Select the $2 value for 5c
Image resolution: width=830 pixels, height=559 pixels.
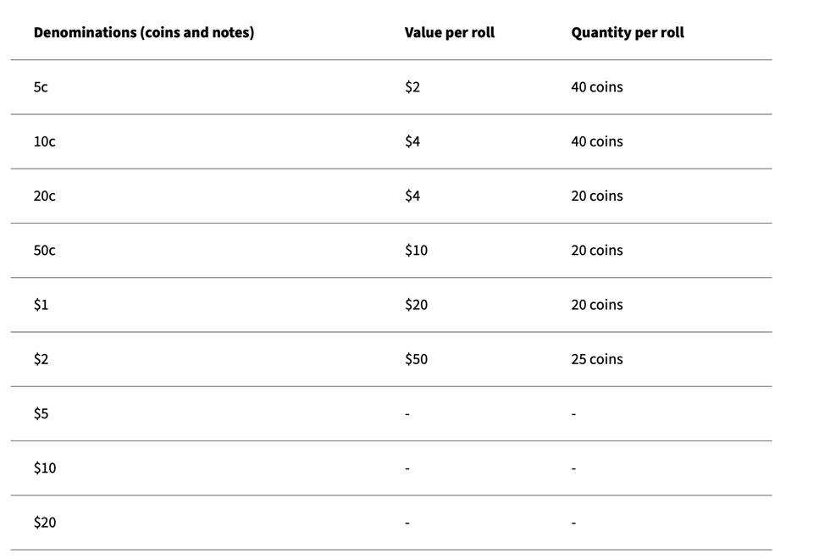412,87
